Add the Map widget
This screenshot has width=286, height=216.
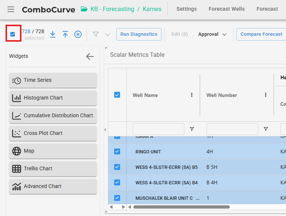53,151
